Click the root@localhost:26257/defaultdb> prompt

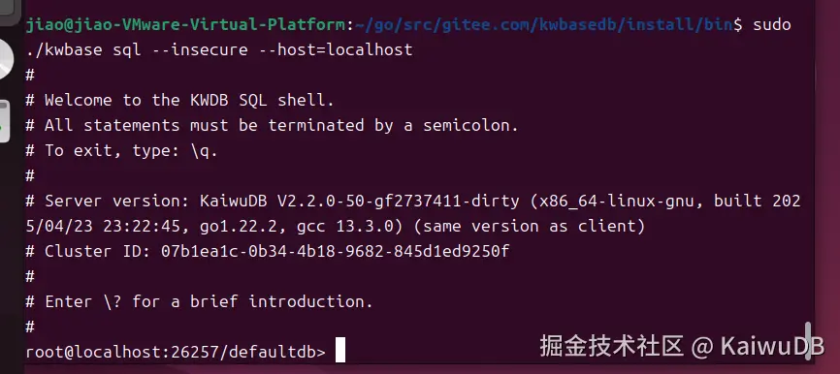coord(176,352)
